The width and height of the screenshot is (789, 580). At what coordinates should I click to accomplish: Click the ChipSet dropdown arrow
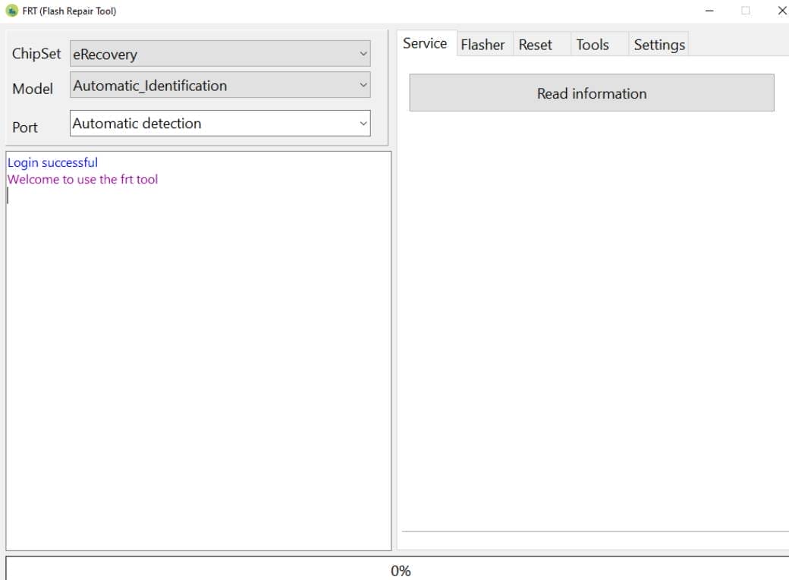tap(364, 54)
